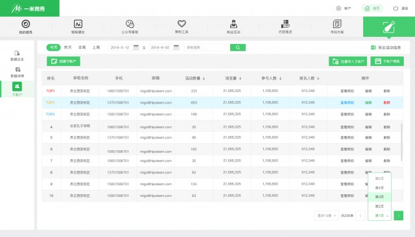Open the 市场方案 document icon

337,24
